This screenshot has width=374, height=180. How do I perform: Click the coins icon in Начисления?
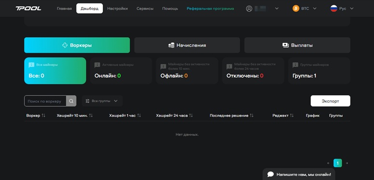[x=171, y=45]
